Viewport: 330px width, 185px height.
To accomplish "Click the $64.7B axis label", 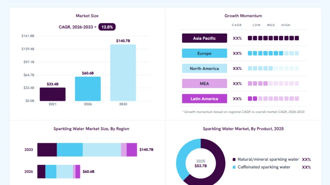I will pyautogui.click(x=29, y=75).
